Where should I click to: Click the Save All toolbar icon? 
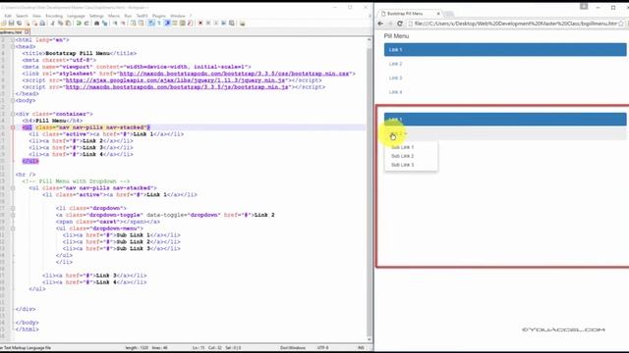coord(19,24)
